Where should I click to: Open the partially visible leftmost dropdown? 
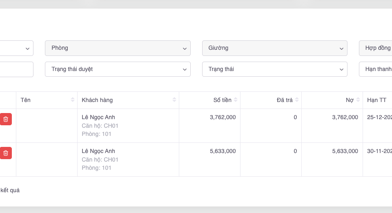[x=16, y=48]
